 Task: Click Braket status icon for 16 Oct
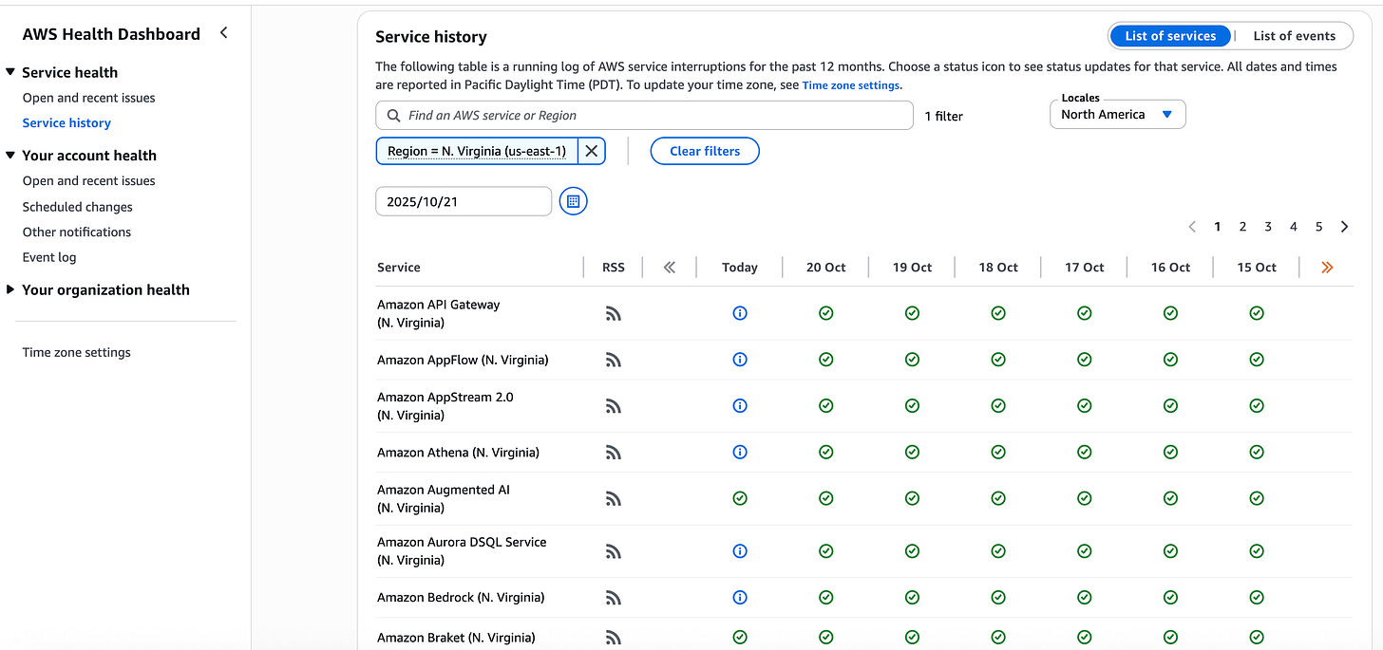coord(1170,638)
